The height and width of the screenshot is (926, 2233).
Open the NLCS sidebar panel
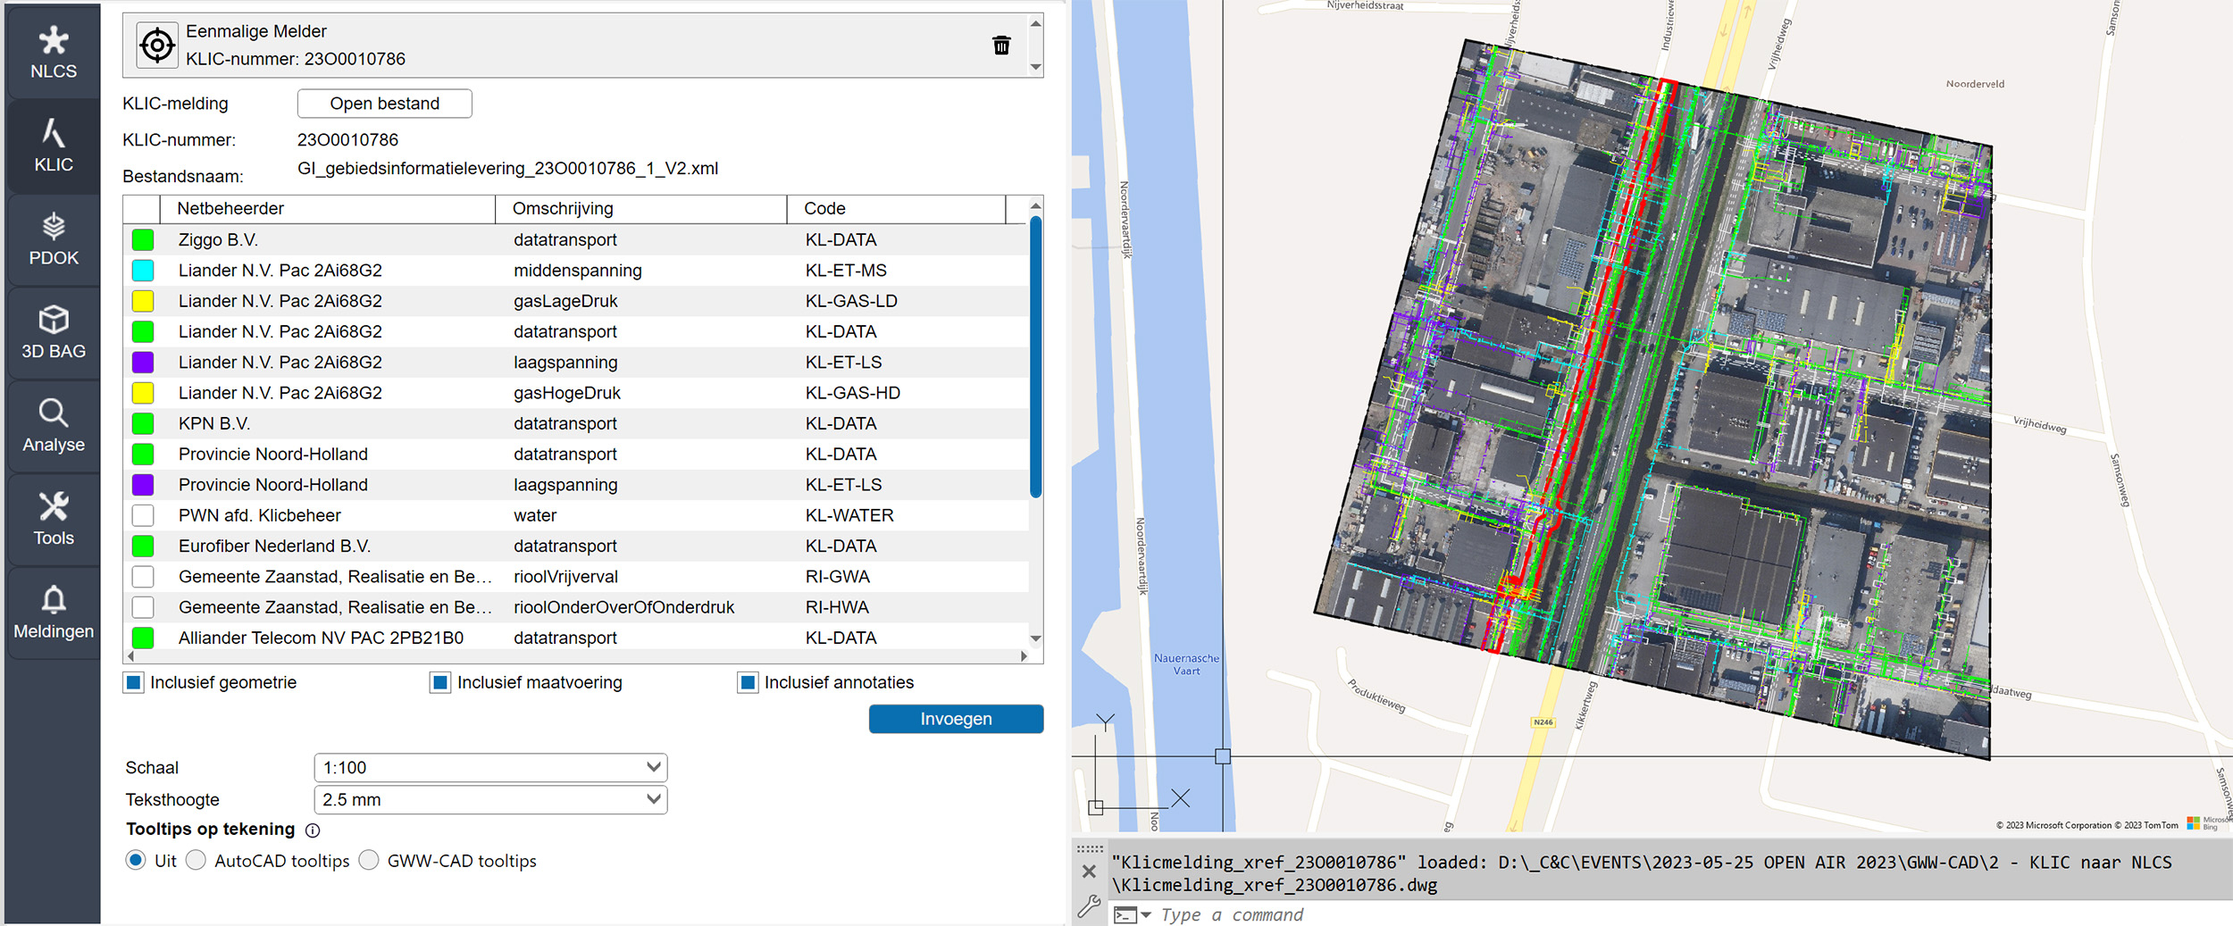(53, 52)
